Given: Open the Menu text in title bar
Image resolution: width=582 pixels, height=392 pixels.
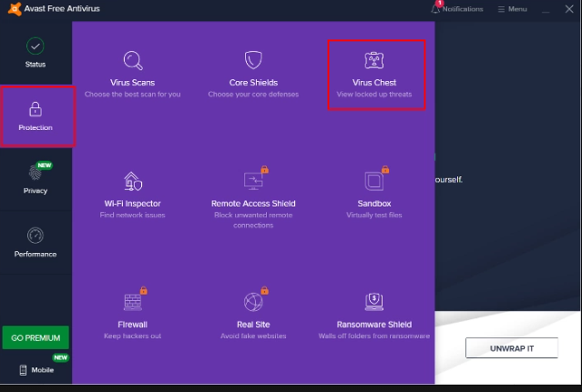Looking at the screenshot, I should tap(517, 9).
